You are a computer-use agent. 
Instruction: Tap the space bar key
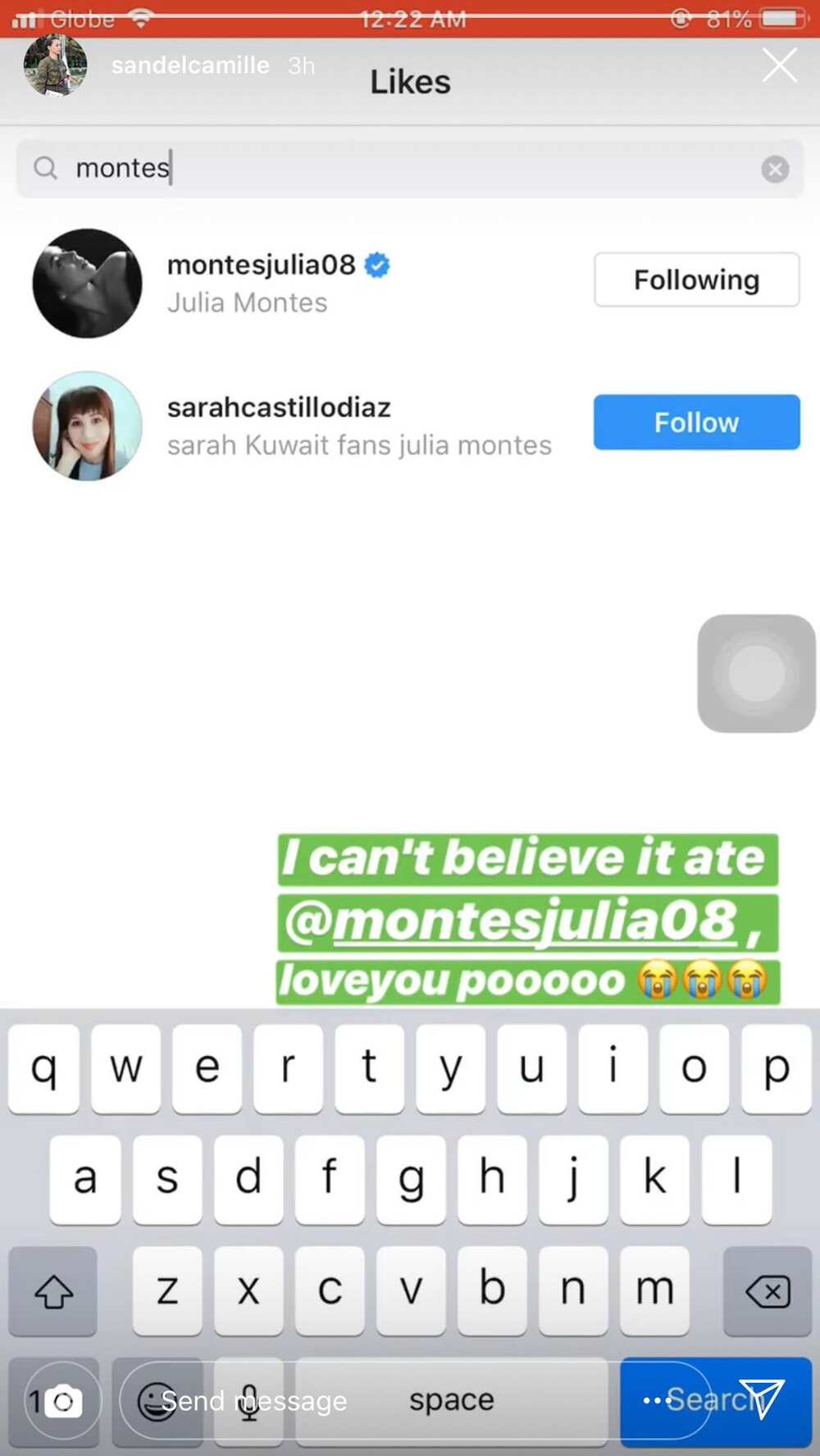tap(452, 1402)
